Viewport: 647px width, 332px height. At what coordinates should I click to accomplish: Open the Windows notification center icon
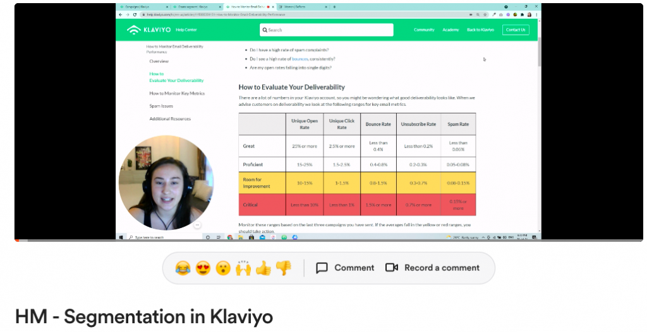click(x=534, y=238)
